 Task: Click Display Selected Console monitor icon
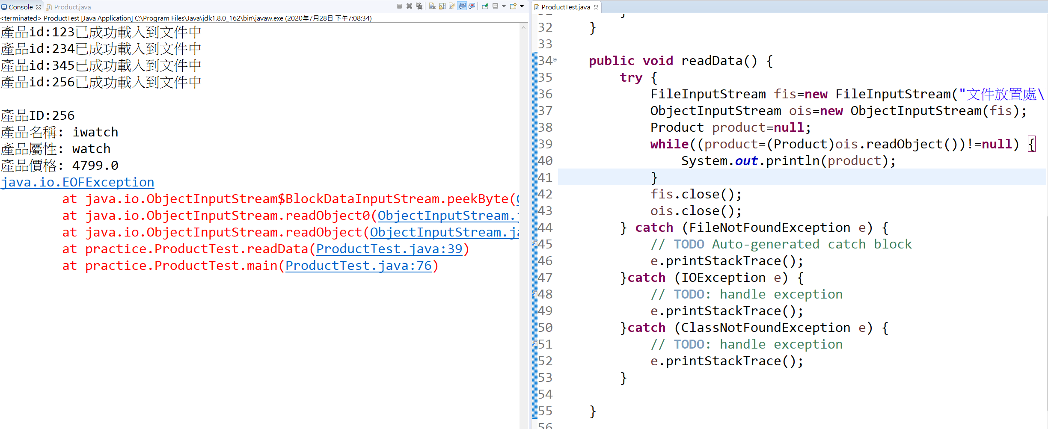[x=495, y=6]
